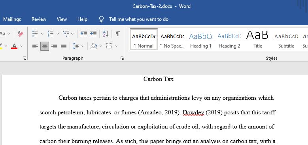The image size is (308, 145).
Task: Apply the Subtitle style
Action: (x=286, y=40)
